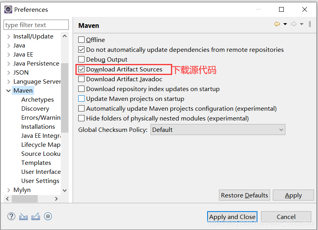318x230 pixels.
Task: Click the export preferences icon
Action: point(36,217)
